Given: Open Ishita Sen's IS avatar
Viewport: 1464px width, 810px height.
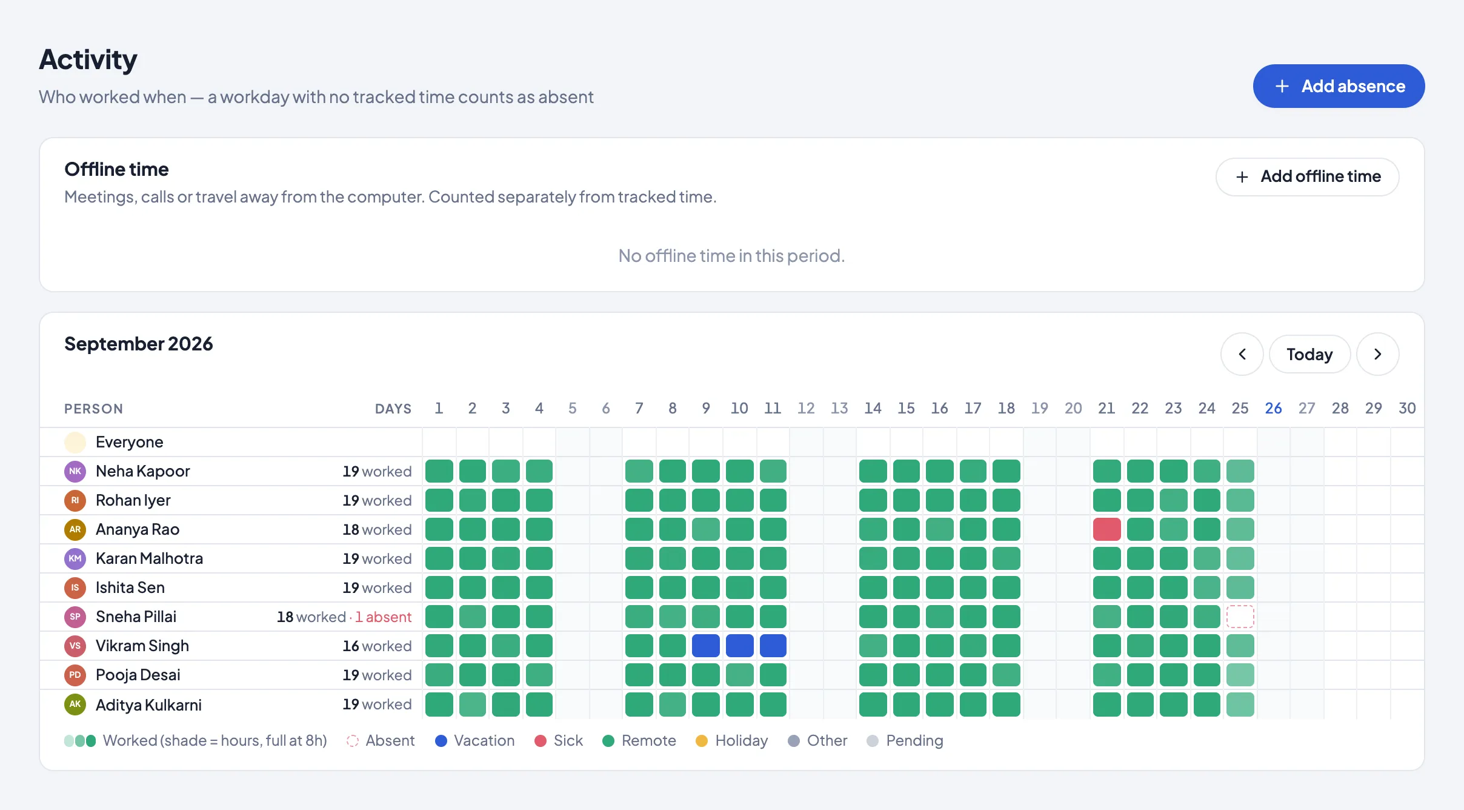Looking at the screenshot, I should 75,587.
